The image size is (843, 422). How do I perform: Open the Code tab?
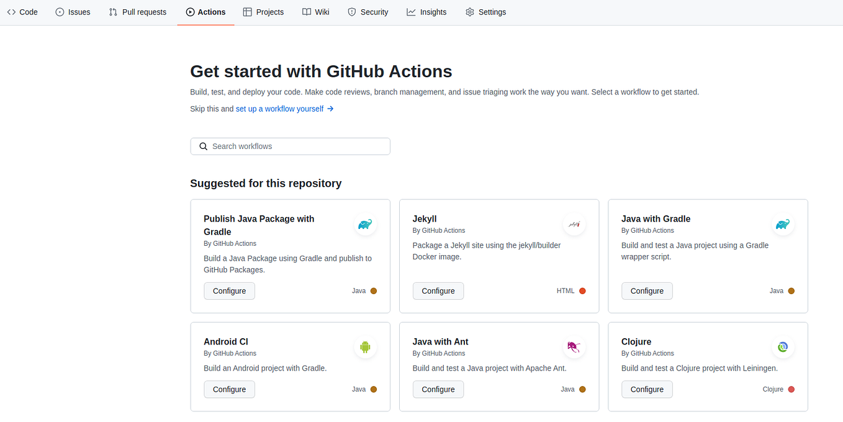pos(22,12)
